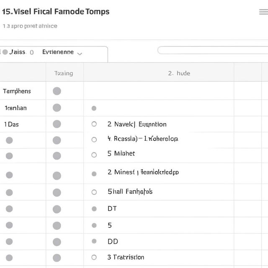Viewport: 268px width, 268px height.
Task: Select the radio button for 3 Trabrisrion
Action: (94, 257)
